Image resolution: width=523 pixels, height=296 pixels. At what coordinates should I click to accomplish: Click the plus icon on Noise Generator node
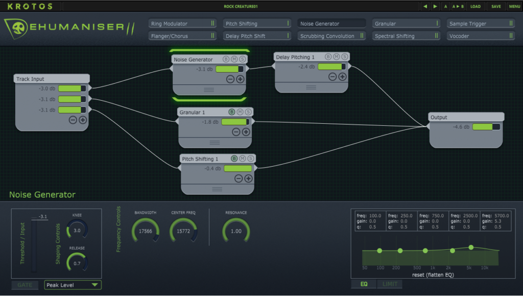[x=240, y=79]
